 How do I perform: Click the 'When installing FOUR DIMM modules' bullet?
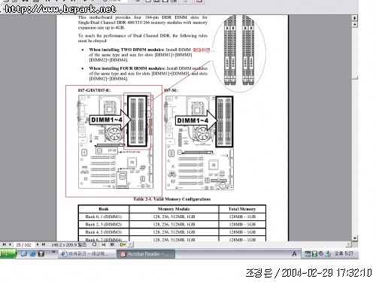point(148,74)
